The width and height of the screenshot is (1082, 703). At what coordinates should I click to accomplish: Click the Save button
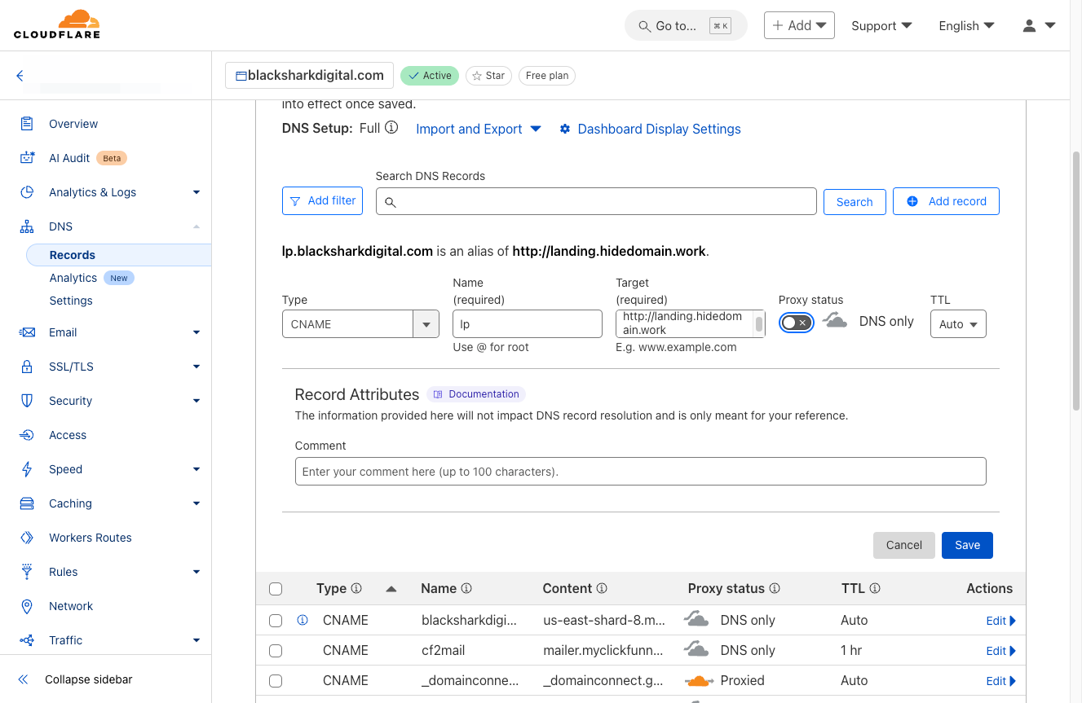click(x=967, y=545)
